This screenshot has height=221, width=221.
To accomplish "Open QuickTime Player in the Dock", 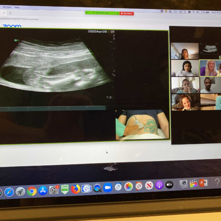I will [x=97, y=188].
